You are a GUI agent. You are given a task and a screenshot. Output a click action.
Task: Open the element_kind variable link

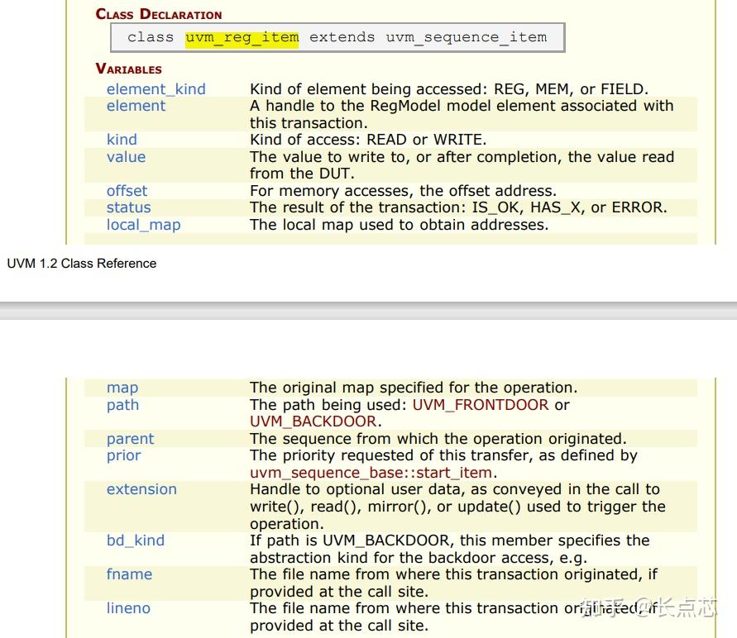point(156,88)
